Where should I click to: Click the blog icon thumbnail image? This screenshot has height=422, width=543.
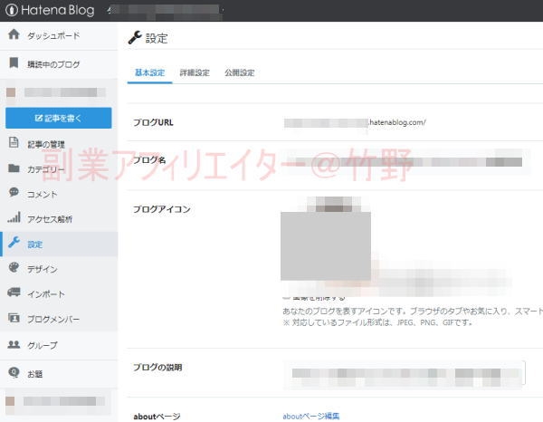pyautogui.click(x=325, y=245)
